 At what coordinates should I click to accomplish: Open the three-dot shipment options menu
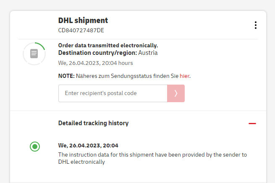point(255,25)
